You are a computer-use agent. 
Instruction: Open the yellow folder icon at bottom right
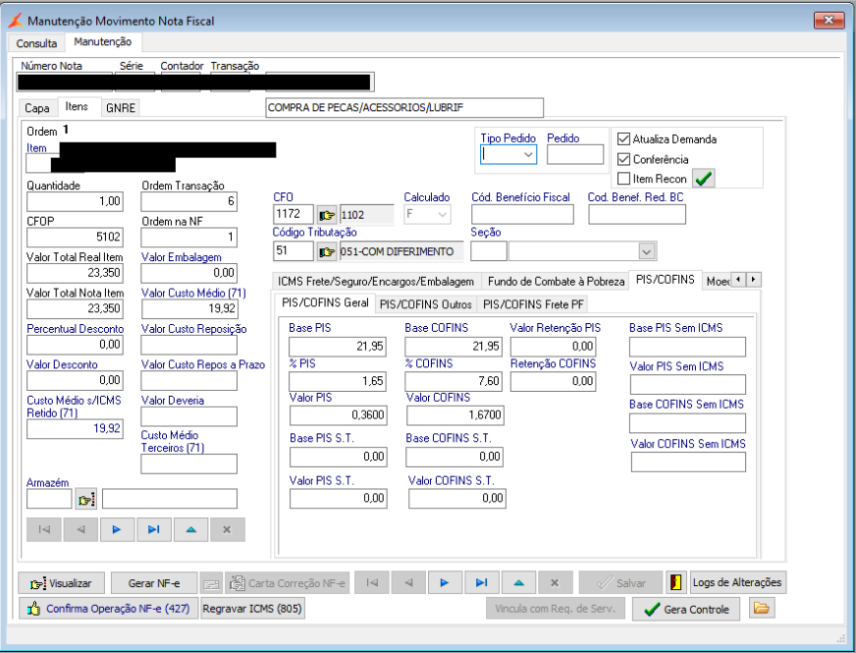click(x=762, y=609)
